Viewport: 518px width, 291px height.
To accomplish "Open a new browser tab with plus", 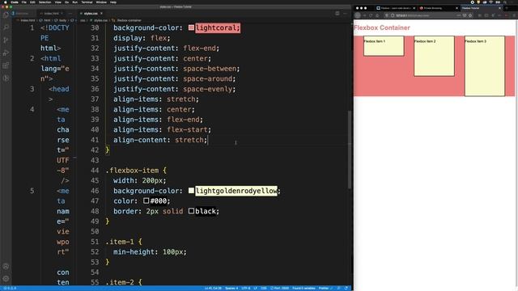I will coord(507,8).
